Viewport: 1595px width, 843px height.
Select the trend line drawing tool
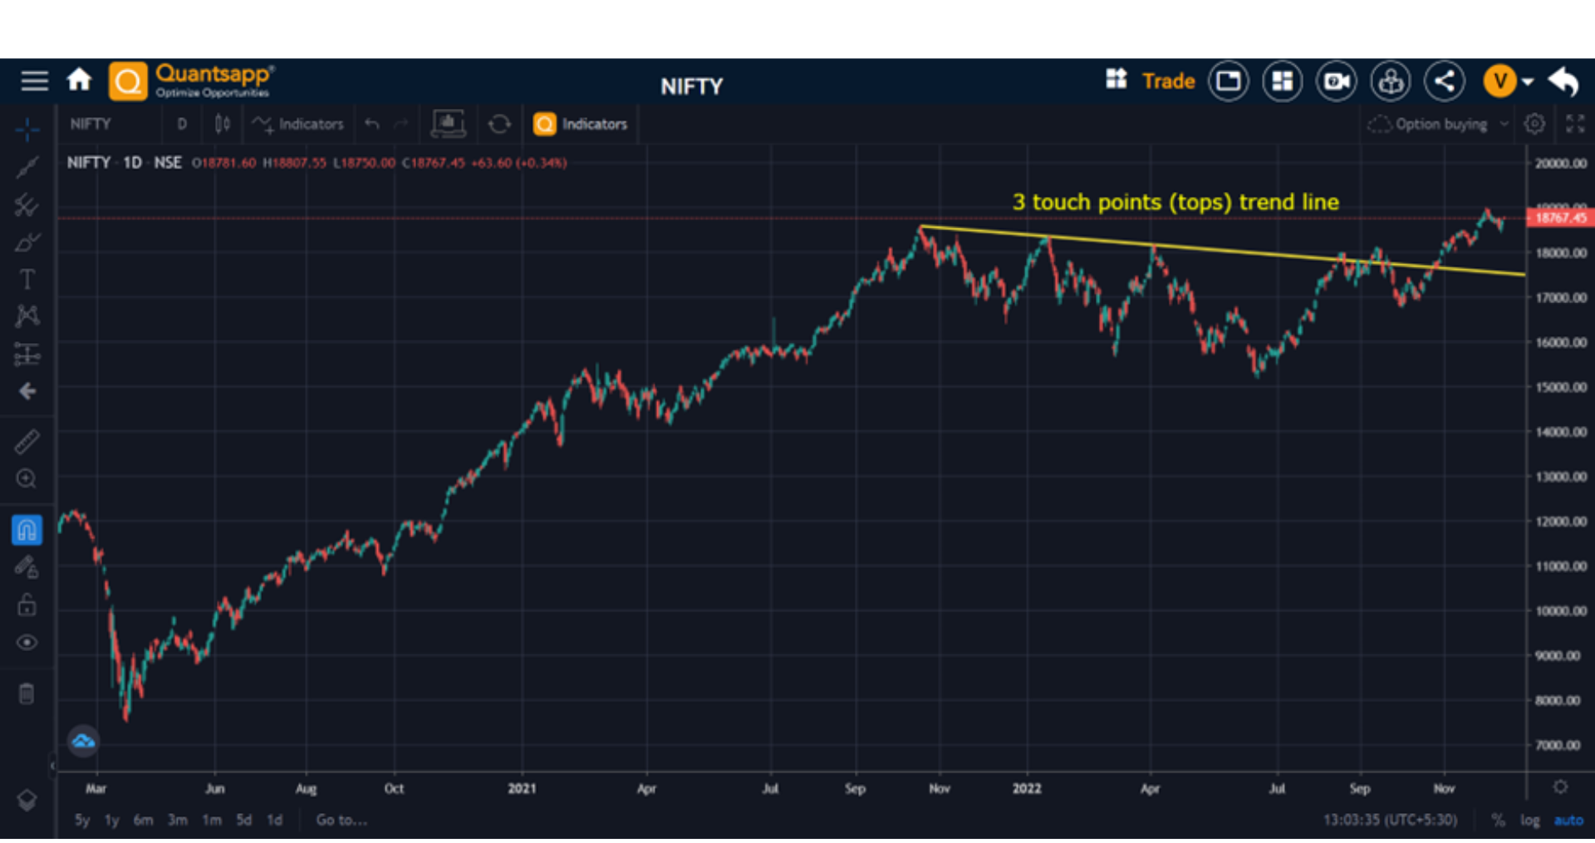[x=27, y=166]
